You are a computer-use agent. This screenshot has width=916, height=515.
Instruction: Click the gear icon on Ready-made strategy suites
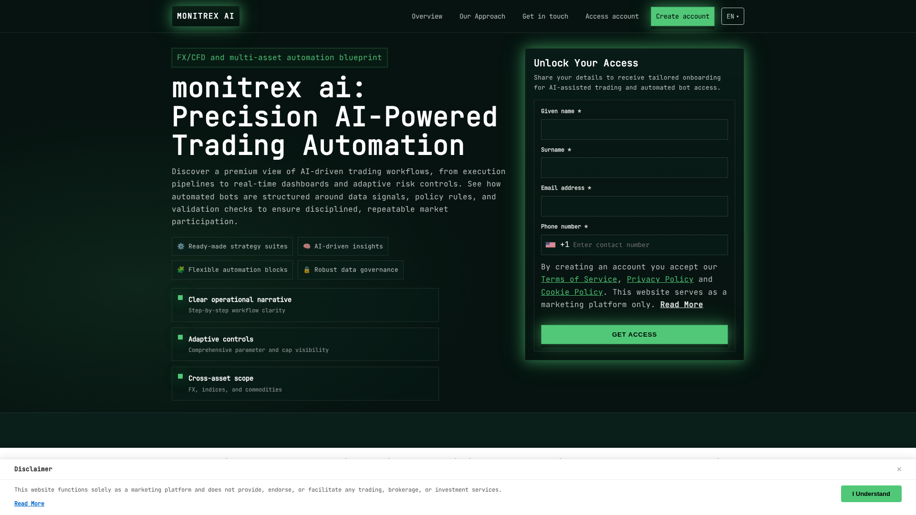181,247
